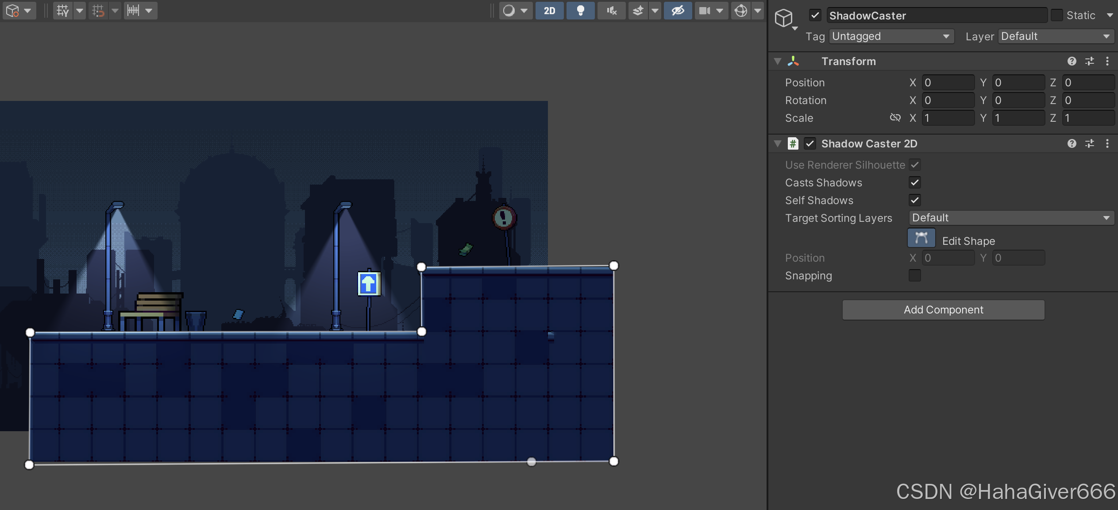Toggle grid visibility icon in toolbar
This screenshot has width=1118, height=510.
pyautogui.click(x=63, y=11)
